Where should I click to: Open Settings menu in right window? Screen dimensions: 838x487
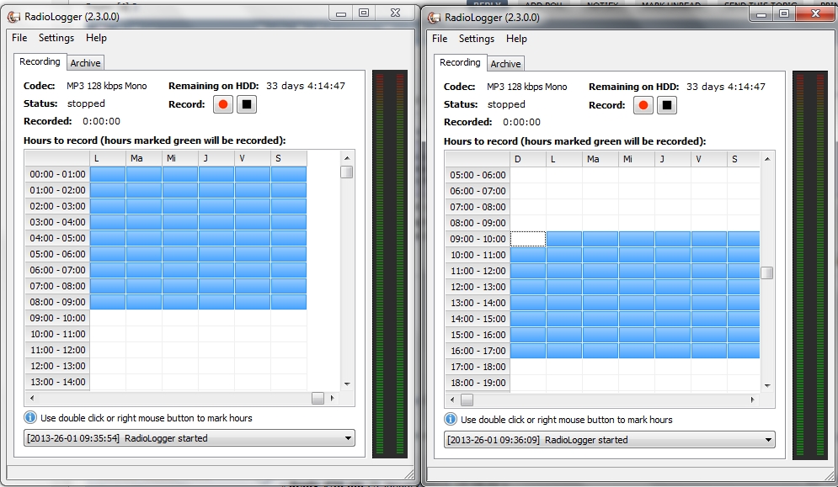point(476,39)
